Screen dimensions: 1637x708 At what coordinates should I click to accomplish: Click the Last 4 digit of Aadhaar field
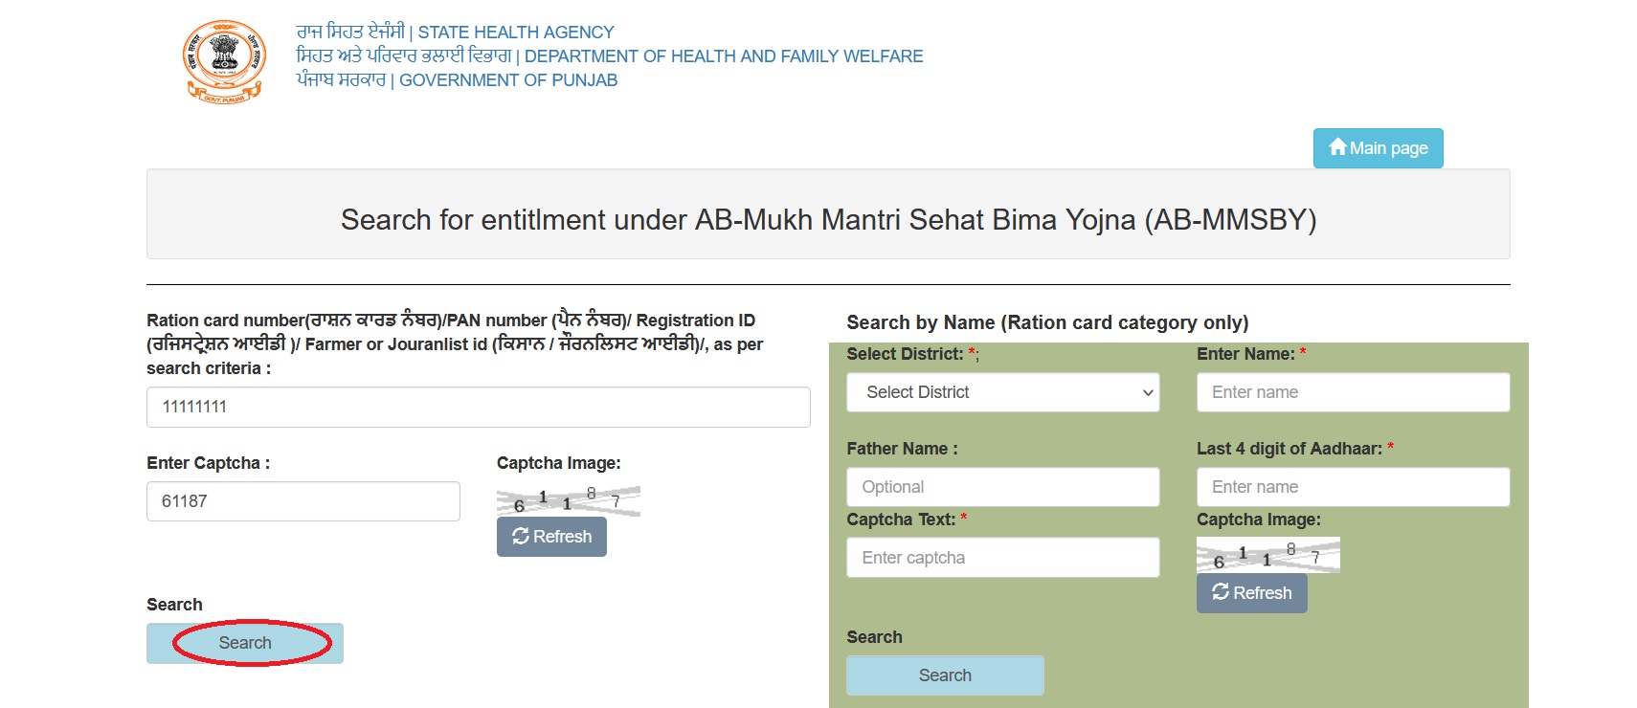[x=1353, y=487]
